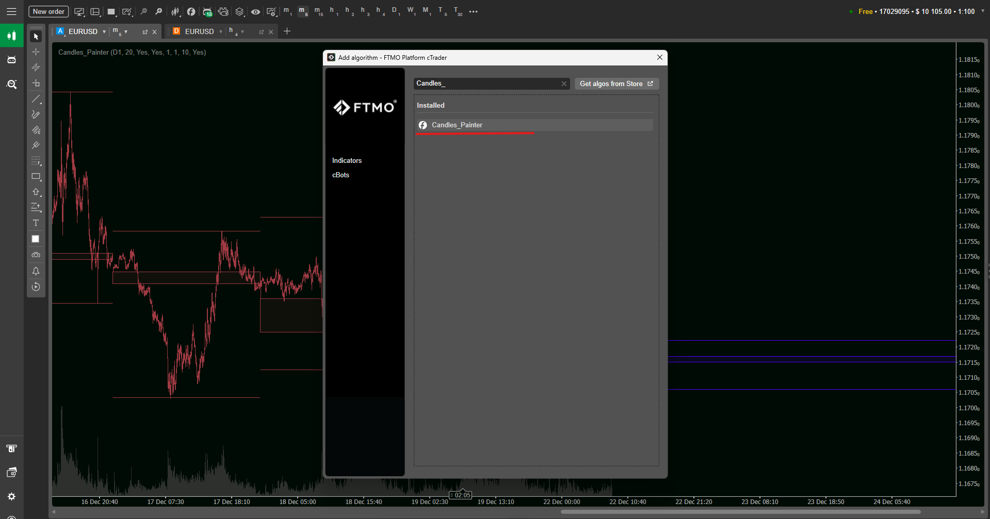990x519 pixels.
Task: Open the h4 timeframe dropdown on second tab
Action: tap(242, 32)
